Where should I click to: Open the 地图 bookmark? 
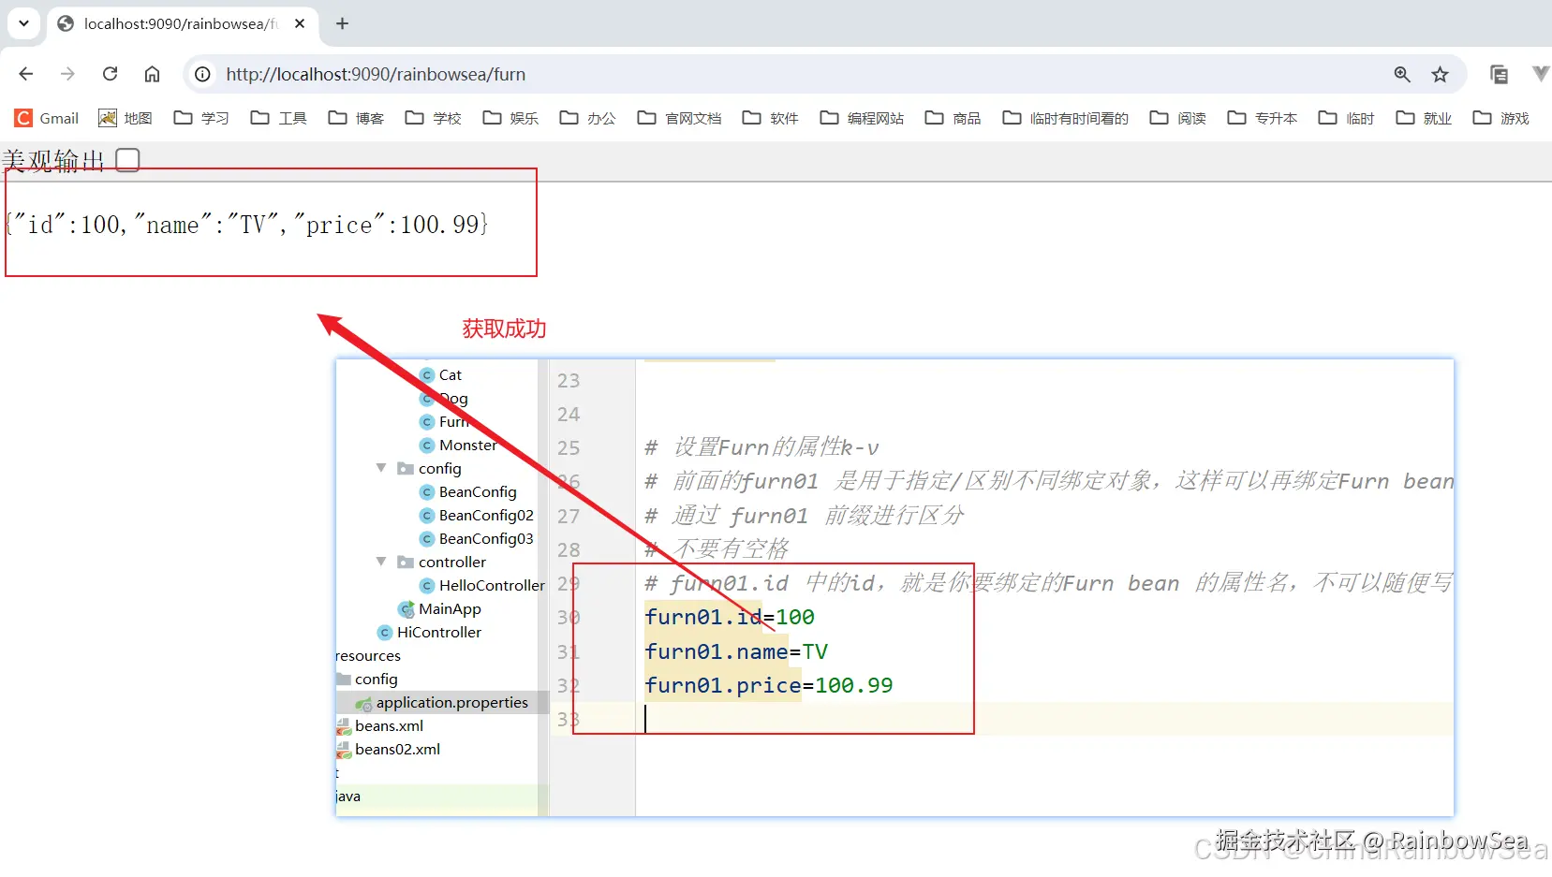pos(126,118)
